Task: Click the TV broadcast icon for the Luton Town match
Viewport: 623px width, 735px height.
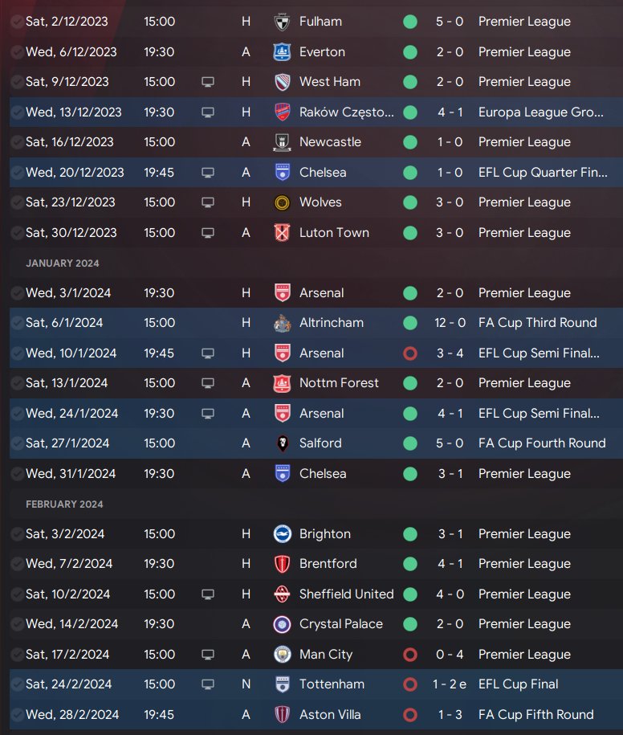Action: [208, 233]
